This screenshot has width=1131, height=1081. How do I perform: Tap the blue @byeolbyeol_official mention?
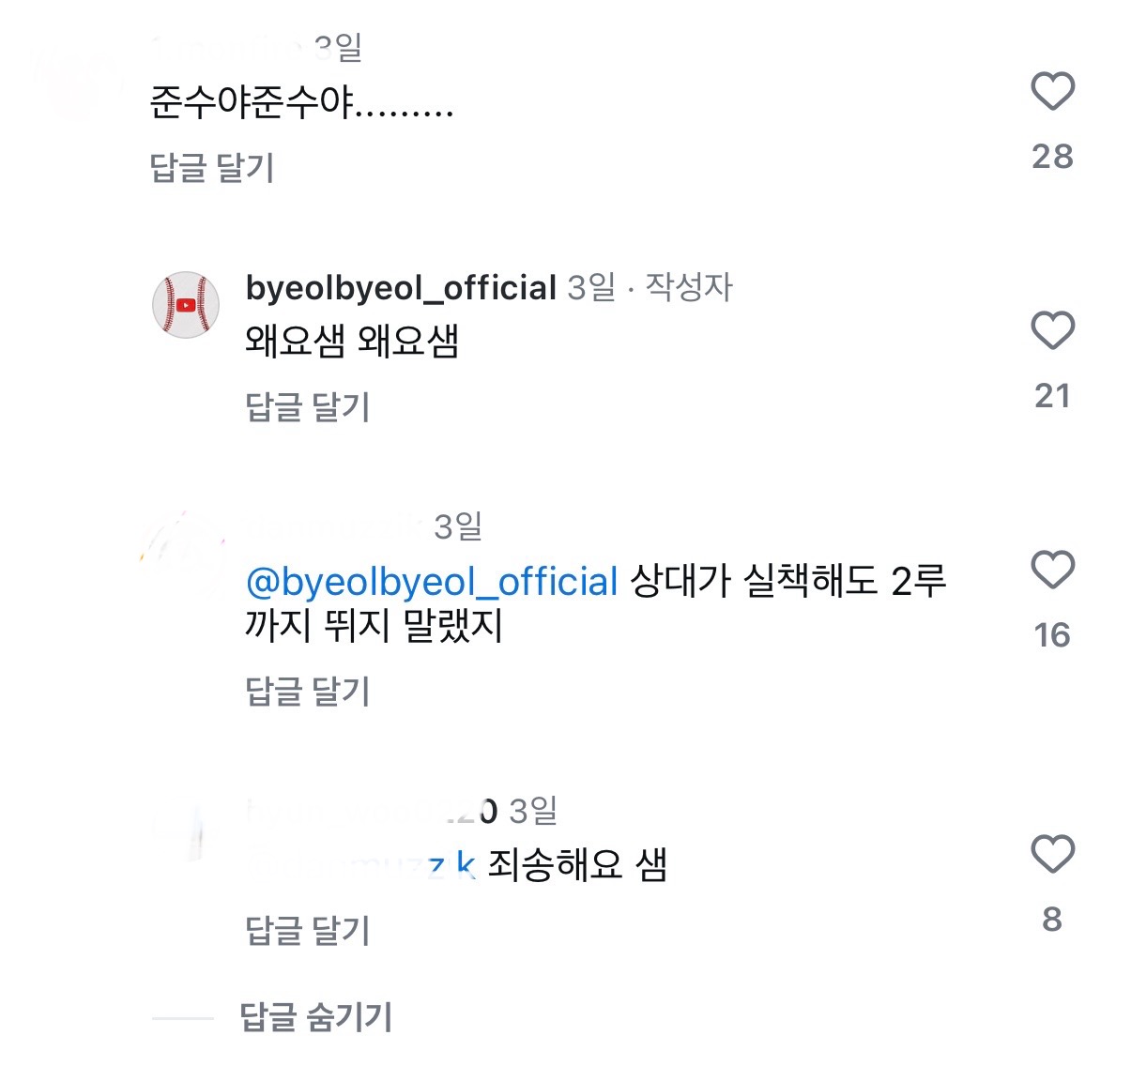(x=432, y=582)
